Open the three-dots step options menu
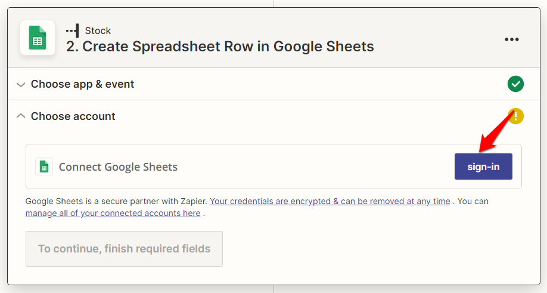 (511, 39)
